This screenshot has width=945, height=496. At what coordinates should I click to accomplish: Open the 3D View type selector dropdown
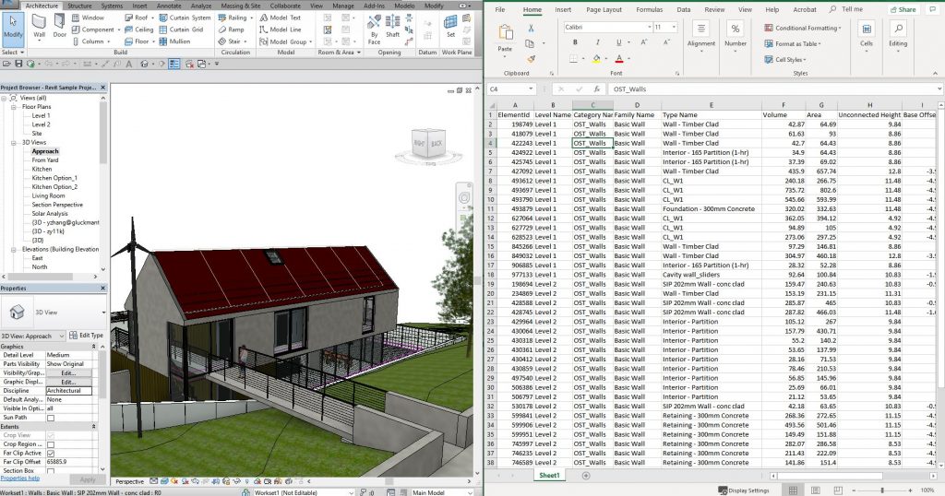pos(103,313)
